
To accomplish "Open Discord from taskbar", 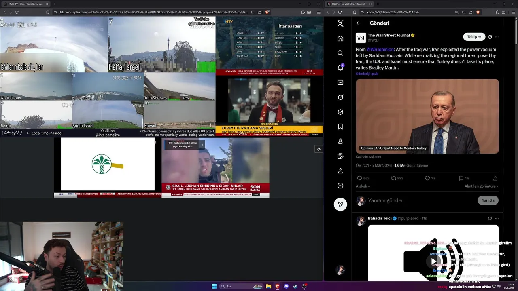I will coord(286,286).
